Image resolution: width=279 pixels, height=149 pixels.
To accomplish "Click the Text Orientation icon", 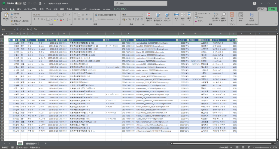I will coord(87,15).
